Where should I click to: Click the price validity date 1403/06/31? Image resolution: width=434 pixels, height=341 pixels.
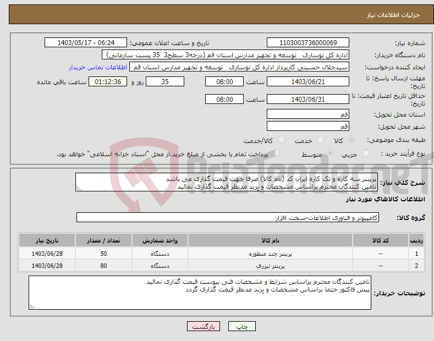pyautogui.click(x=308, y=99)
